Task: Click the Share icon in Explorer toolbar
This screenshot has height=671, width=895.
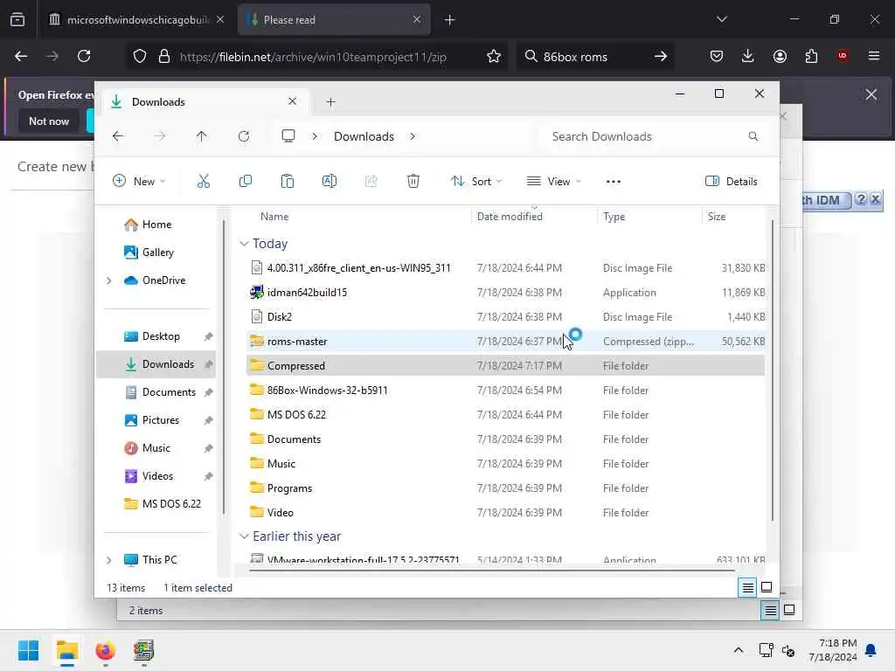Action: click(371, 182)
